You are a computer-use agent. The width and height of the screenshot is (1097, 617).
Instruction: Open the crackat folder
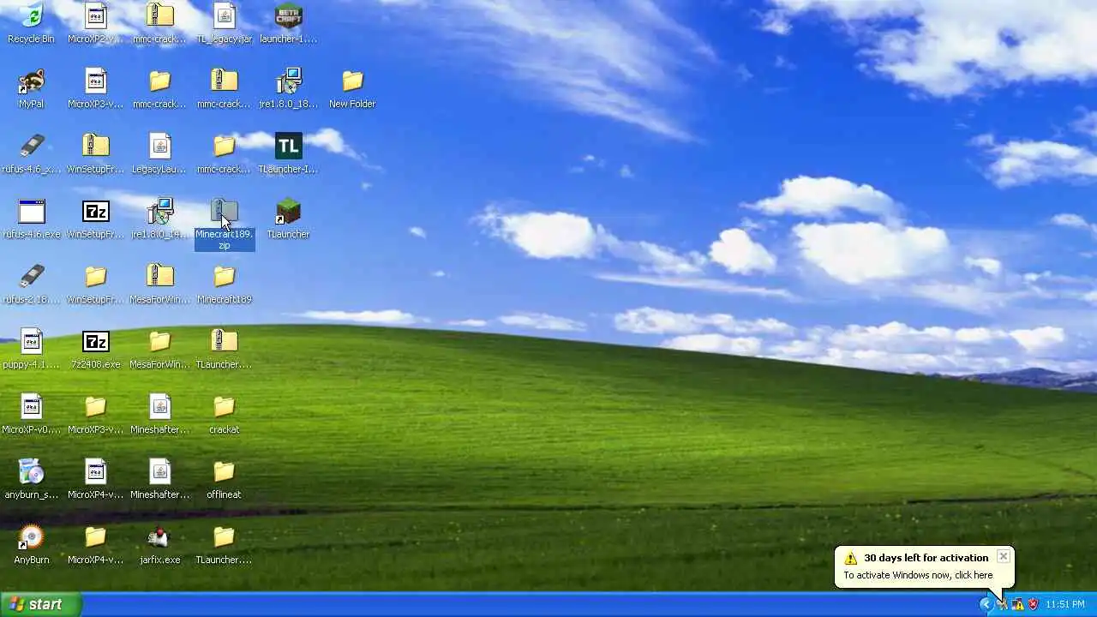tap(224, 407)
